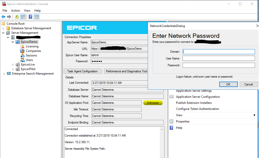Click the dialog Password field
This screenshot has width=259, height=158.
point(219,65)
